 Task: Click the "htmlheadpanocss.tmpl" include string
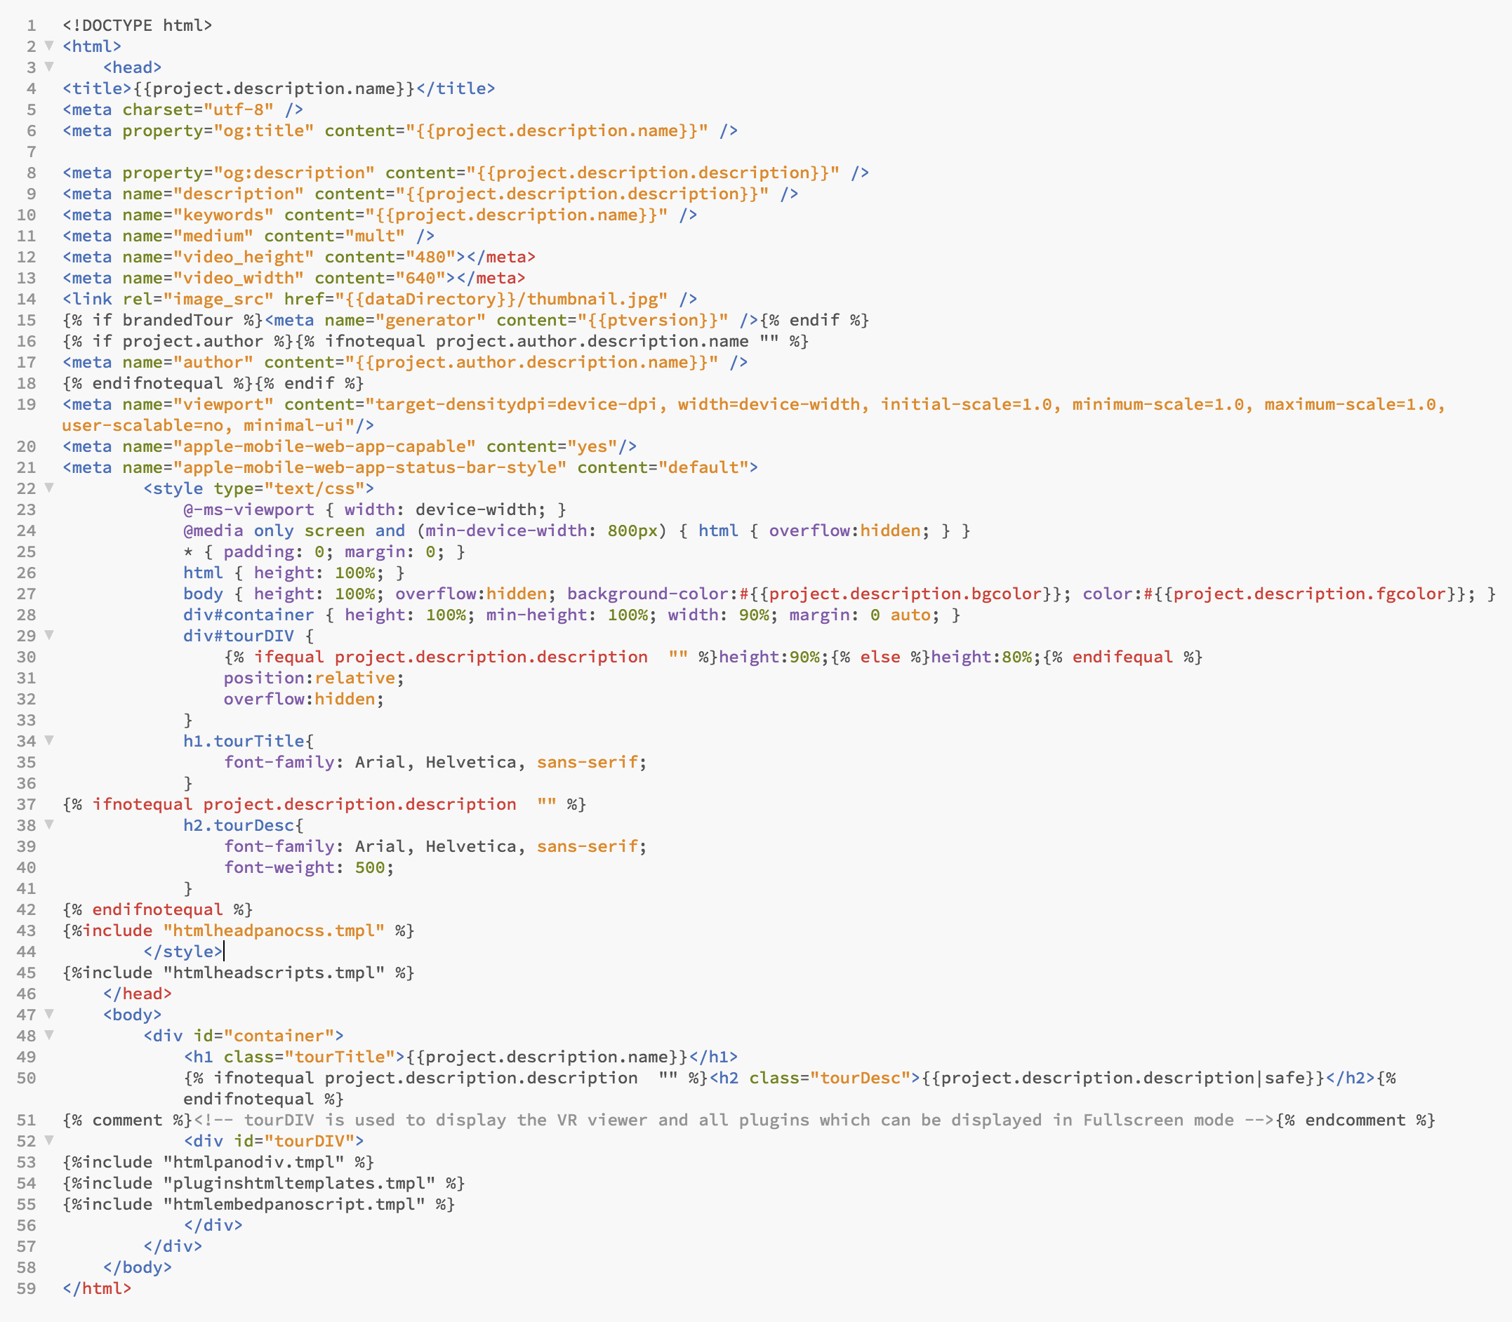click(x=274, y=930)
